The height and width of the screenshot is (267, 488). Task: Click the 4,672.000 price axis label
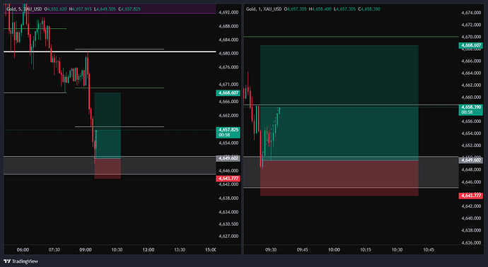[471, 25]
